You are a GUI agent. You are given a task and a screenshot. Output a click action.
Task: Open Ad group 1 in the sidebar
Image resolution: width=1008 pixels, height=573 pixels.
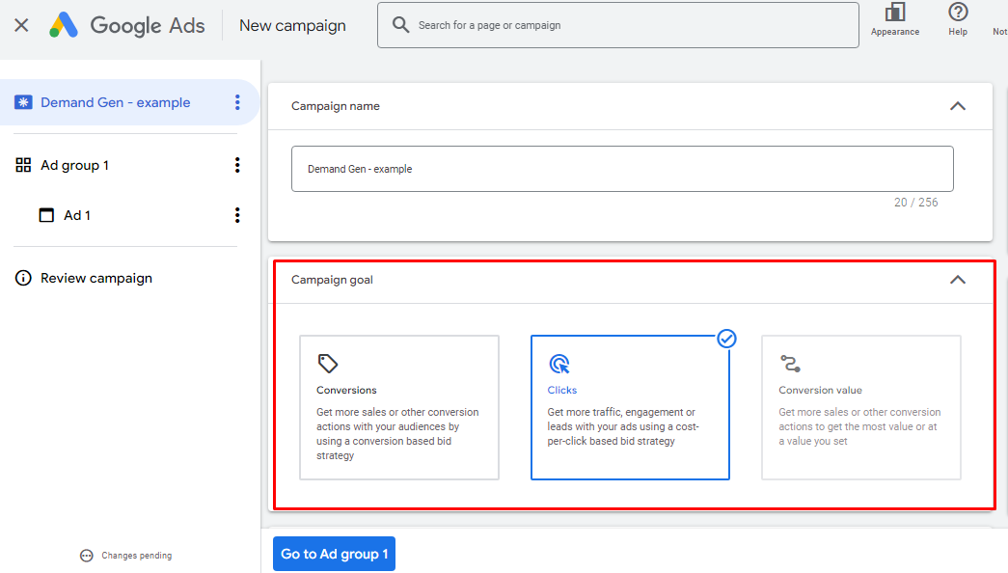74,165
